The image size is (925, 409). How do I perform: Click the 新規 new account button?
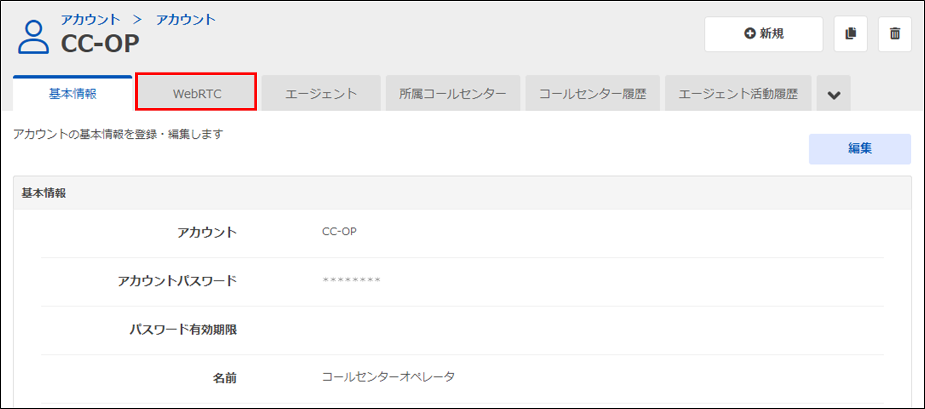pos(763,34)
